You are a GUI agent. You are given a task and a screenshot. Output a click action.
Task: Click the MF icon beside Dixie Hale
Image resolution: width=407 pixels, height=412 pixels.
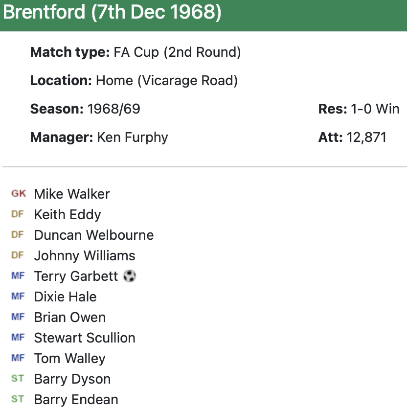[18, 297]
